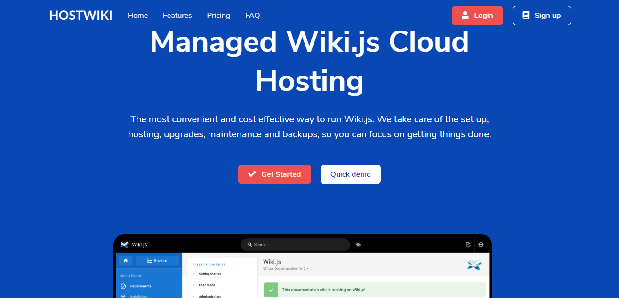Click the page edit icon in preview header
The height and width of the screenshot is (298, 619).
[468, 244]
